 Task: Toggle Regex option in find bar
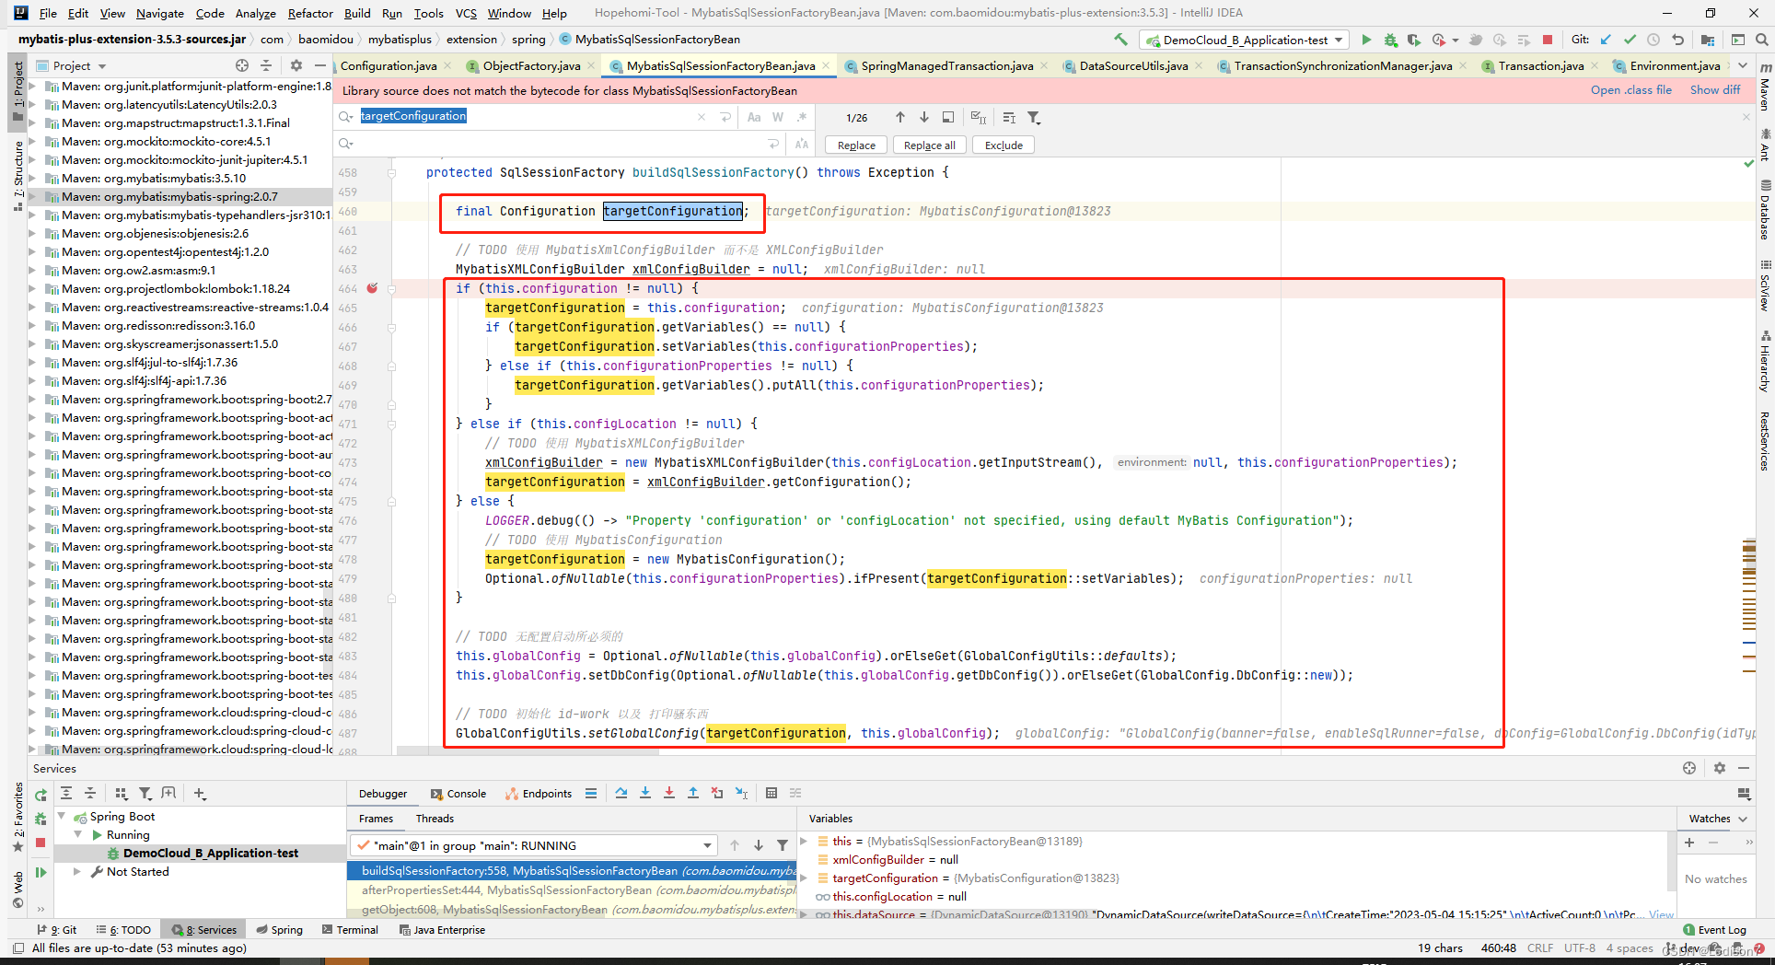[802, 117]
